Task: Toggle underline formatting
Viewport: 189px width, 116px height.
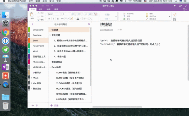Action: point(58,19)
